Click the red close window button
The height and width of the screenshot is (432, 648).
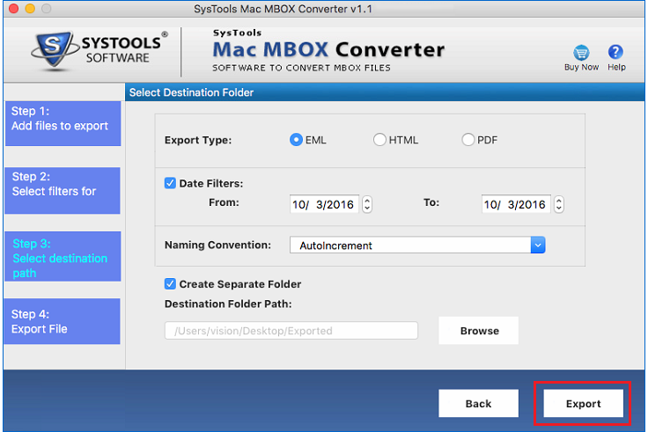point(13,9)
